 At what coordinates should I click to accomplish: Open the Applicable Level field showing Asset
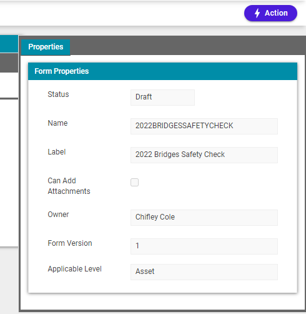pyautogui.click(x=204, y=272)
